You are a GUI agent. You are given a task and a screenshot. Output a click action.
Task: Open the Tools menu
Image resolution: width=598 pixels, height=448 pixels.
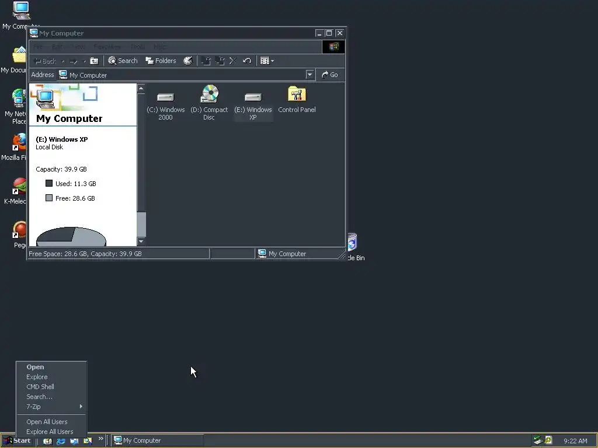[x=138, y=47]
